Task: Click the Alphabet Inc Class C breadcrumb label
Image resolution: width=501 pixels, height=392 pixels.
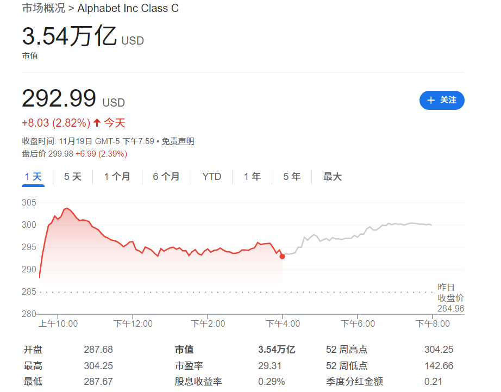Action: tap(128, 8)
